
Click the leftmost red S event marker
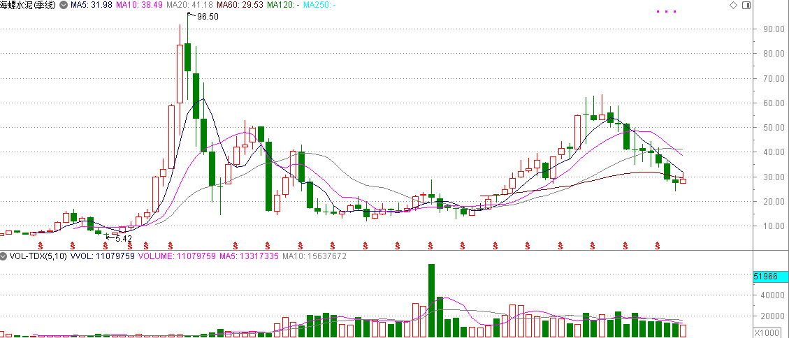tap(41, 245)
